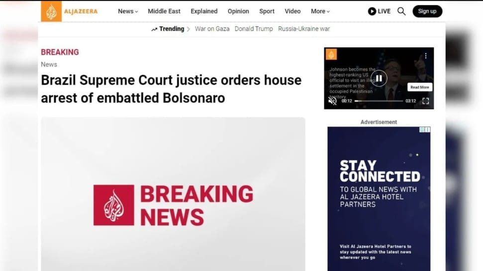Enter fullscreen on the video player
This screenshot has height=271, width=483.
click(425, 101)
